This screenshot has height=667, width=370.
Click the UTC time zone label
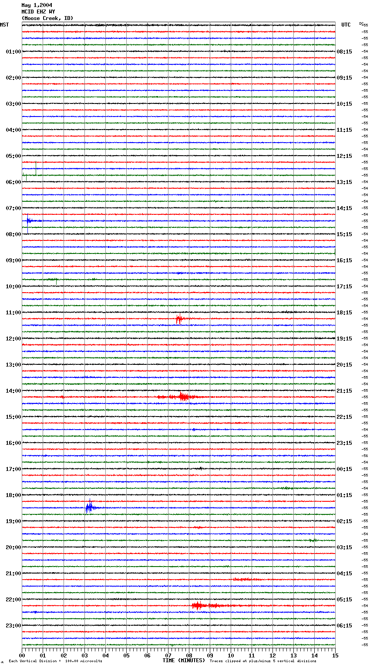point(346,25)
